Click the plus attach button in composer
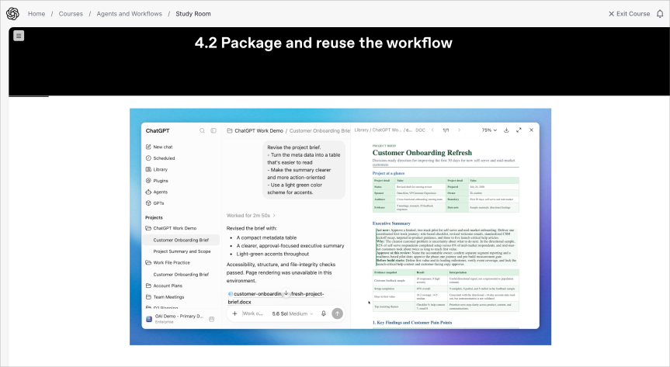The image size is (670, 367). (234, 313)
